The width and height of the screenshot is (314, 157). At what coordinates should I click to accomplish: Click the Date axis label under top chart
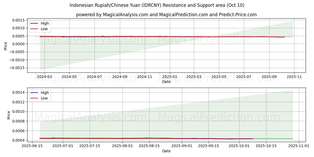166,82
